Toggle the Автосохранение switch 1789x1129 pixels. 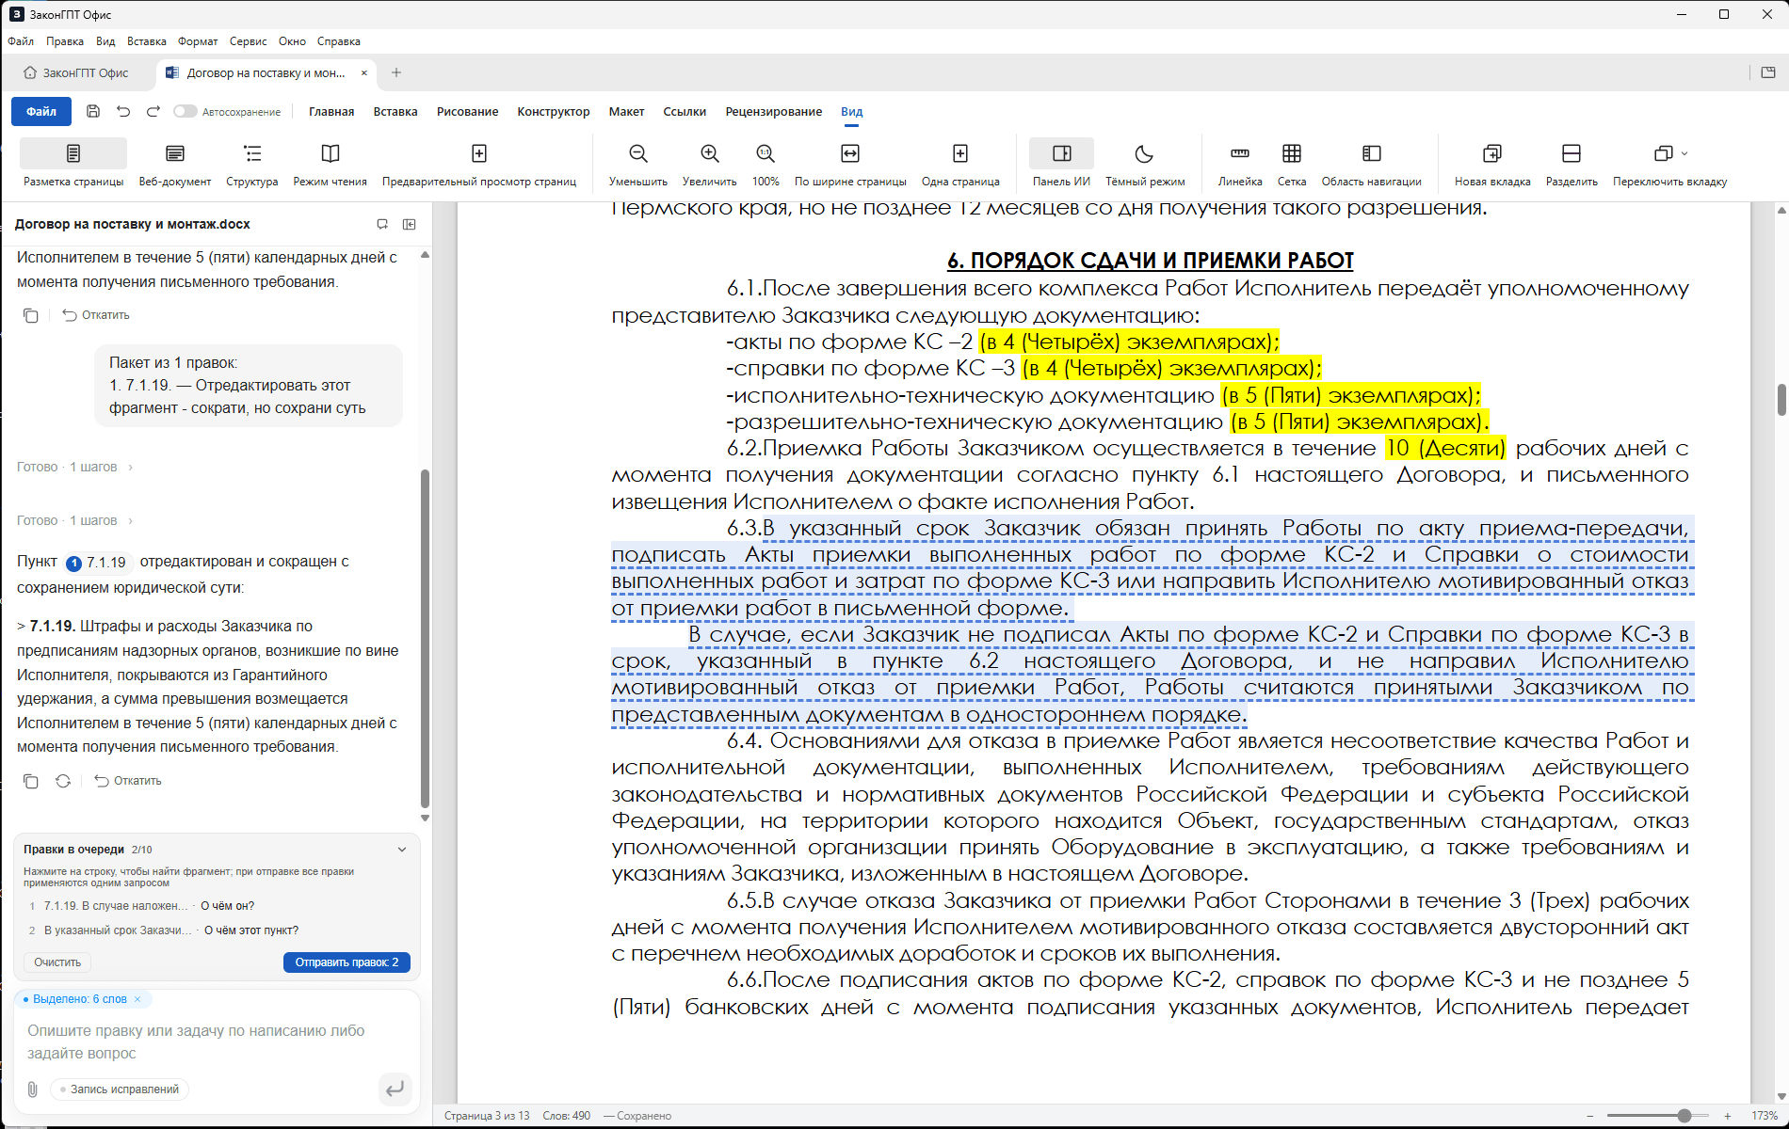pyautogui.click(x=185, y=111)
